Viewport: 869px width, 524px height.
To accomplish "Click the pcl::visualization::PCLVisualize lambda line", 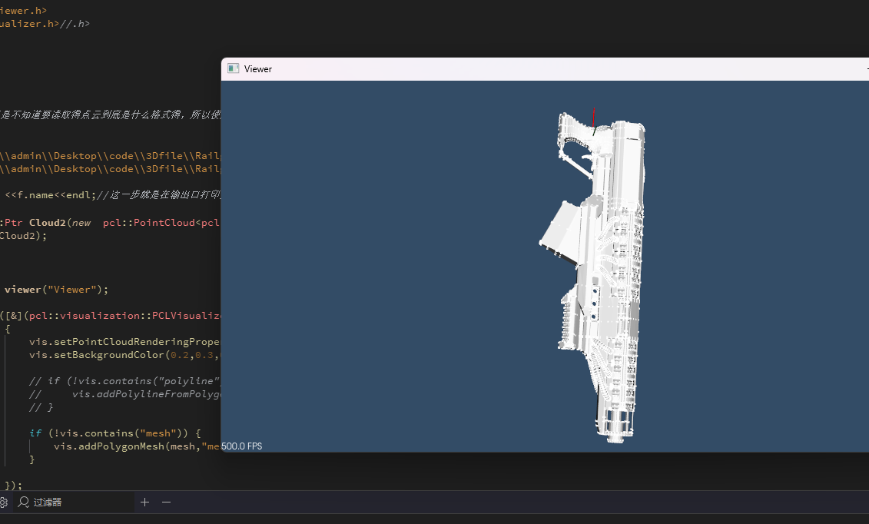I will tap(111, 316).
